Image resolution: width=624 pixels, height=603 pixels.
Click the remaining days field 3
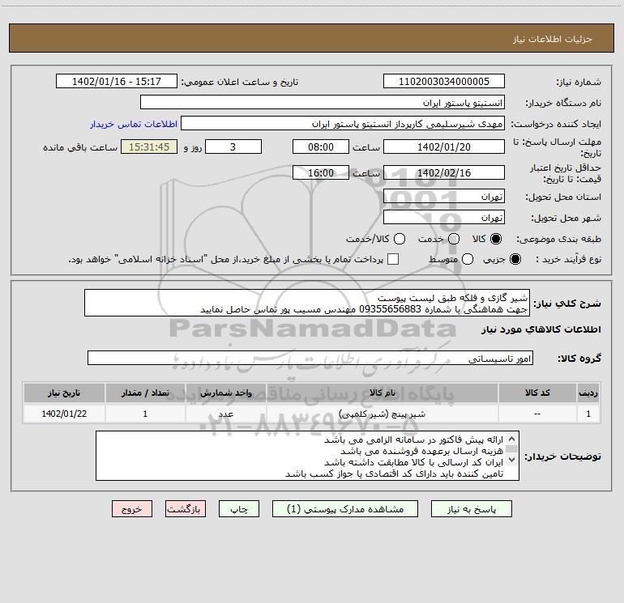point(233,147)
